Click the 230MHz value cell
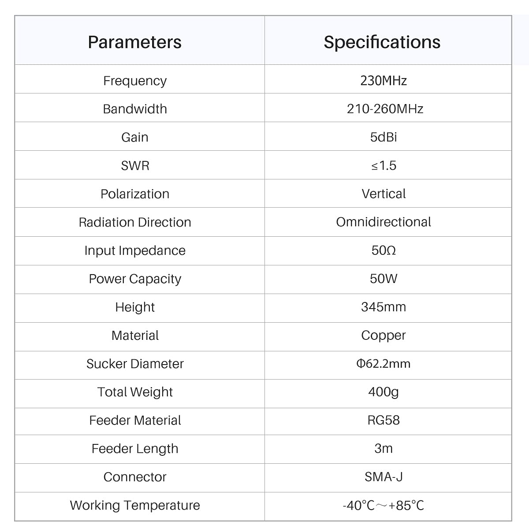The image size is (529, 529). pyautogui.click(x=384, y=81)
